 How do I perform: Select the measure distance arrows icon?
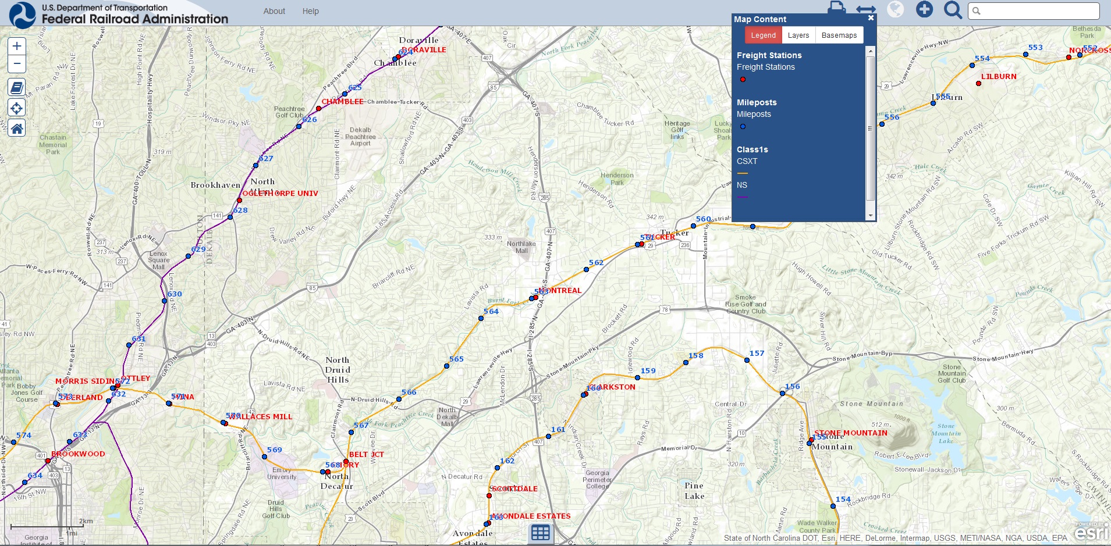pyautogui.click(x=867, y=10)
